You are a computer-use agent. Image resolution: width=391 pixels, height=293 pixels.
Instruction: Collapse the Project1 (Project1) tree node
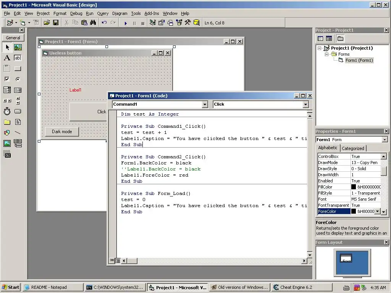pos(320,48)
